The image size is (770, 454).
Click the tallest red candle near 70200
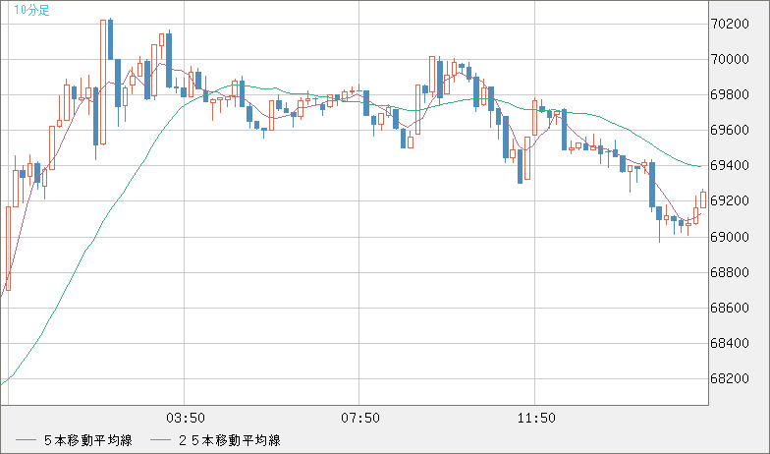tap(103, 83)
